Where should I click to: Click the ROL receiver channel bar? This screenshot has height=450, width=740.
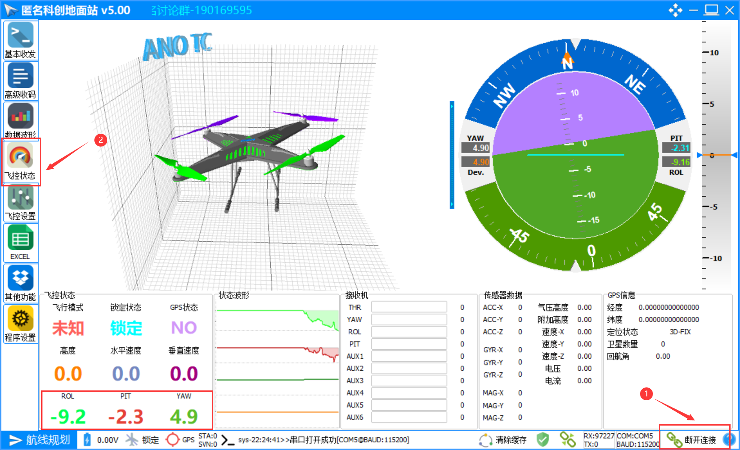[409, 332]
